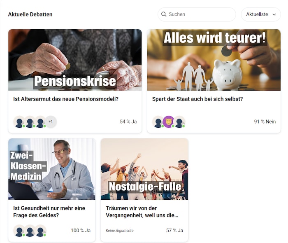Focus the Suchen search field
Image resolution: width=288 pixels, height=243 pixels.
click(x=197, y=14)
